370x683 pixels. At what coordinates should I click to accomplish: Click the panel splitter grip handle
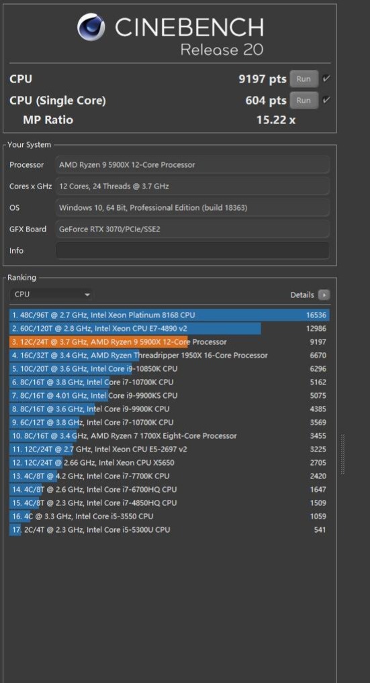342,454
